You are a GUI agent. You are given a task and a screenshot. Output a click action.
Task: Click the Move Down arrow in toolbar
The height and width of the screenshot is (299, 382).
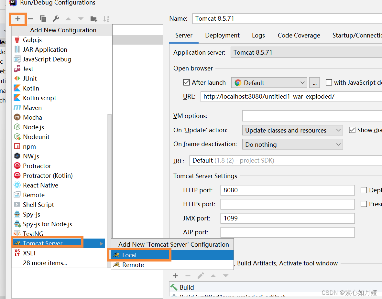point(81,19)
